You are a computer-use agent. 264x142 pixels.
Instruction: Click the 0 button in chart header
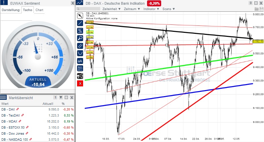pos(251,3)
